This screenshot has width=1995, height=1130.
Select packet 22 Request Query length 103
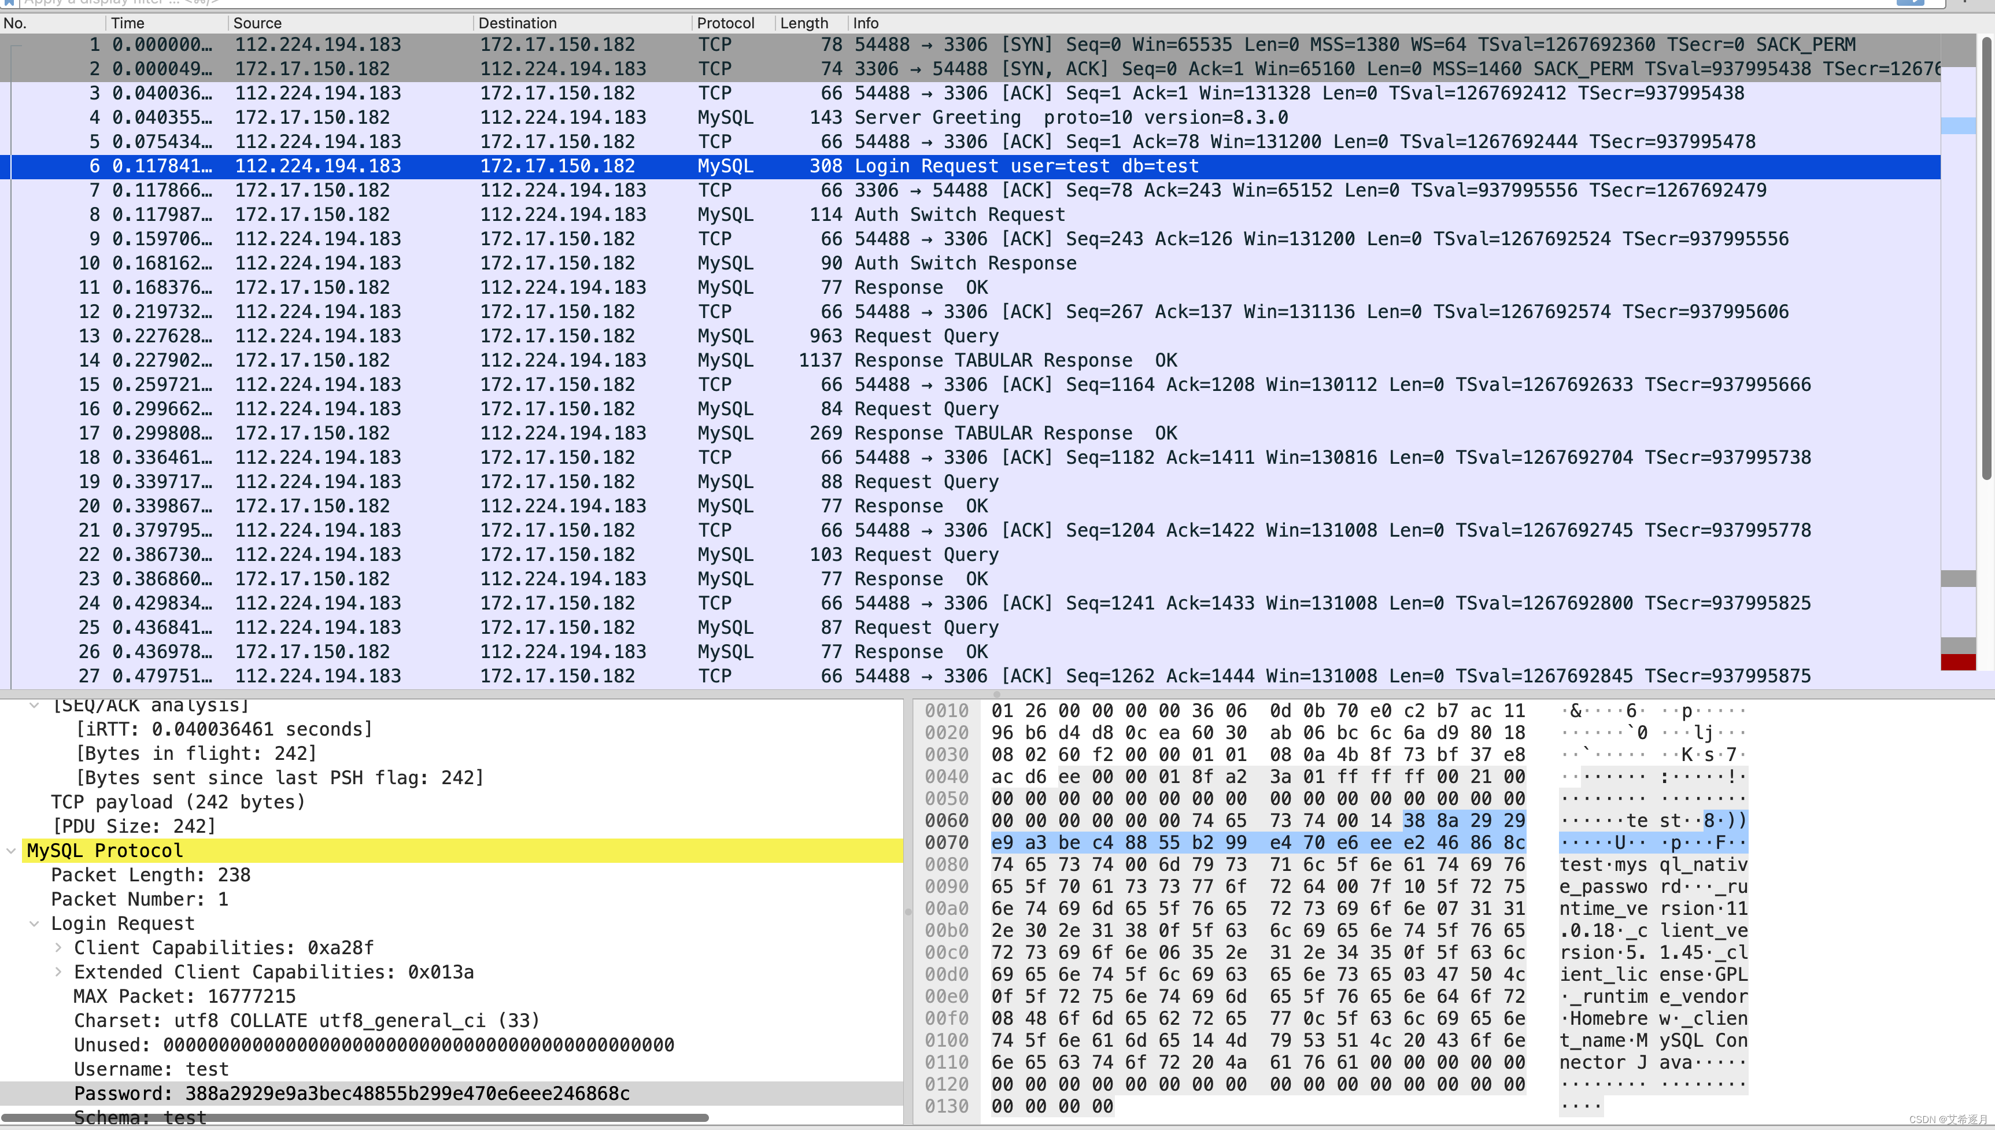970,555
